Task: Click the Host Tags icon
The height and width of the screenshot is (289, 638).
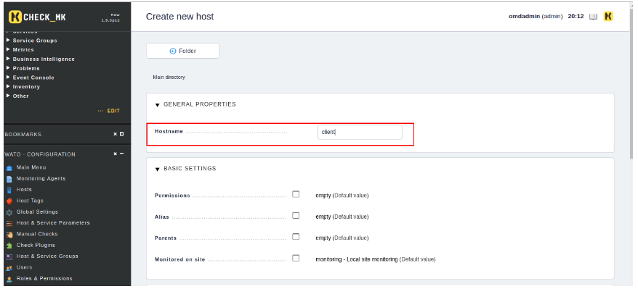Action: (x=9, y=201)
